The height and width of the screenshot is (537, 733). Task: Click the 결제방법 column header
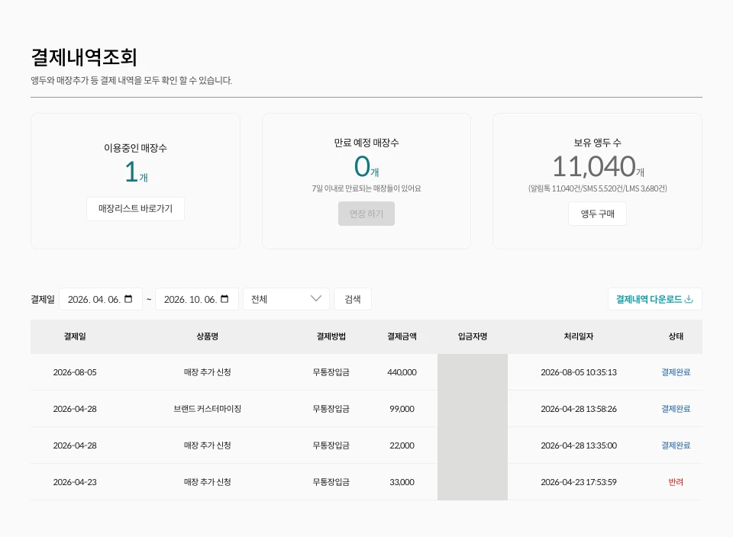331,336
